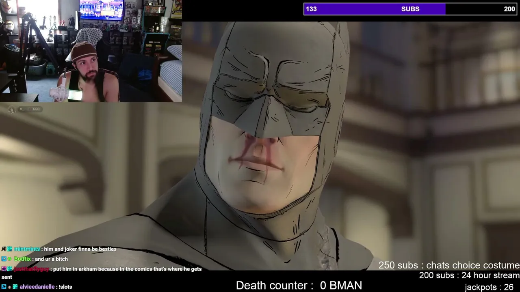The image size is (520, 292).
Task: Click the faint avatar icon below the webcam
Action: (x=11, y=109)
